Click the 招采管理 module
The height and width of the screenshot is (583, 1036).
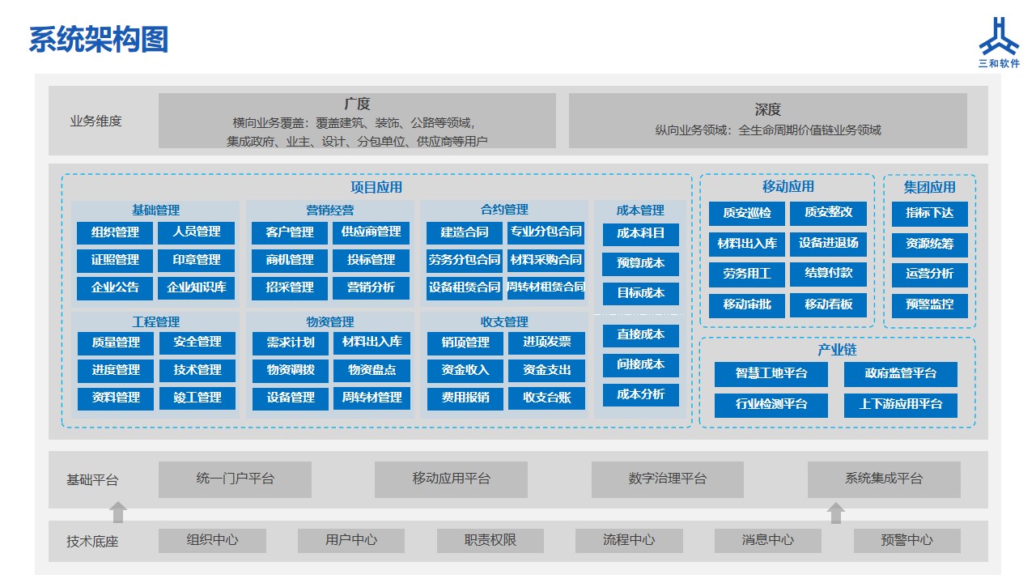[290, 287]
